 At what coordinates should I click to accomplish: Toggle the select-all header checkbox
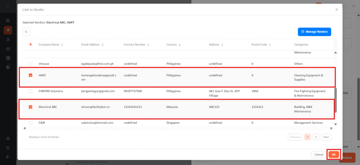(31, 44)
